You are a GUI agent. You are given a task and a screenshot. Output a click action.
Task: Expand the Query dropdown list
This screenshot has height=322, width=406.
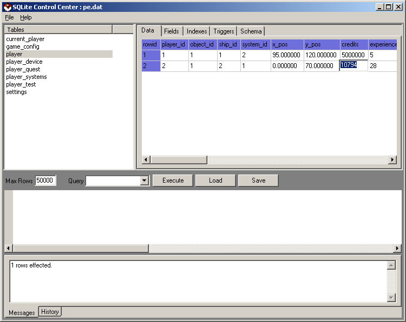coord(145,181)
